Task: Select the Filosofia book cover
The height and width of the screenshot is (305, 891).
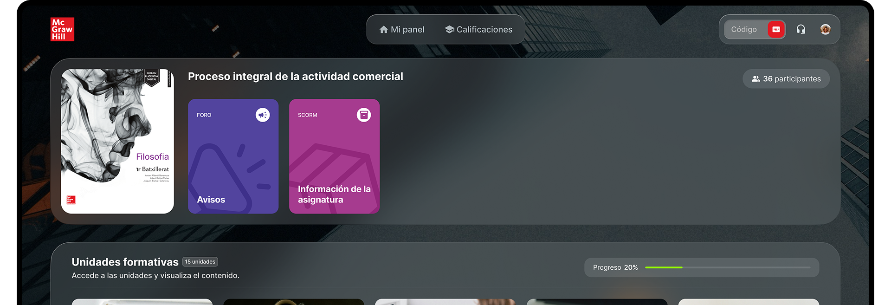Action: [x=117, y=141]
